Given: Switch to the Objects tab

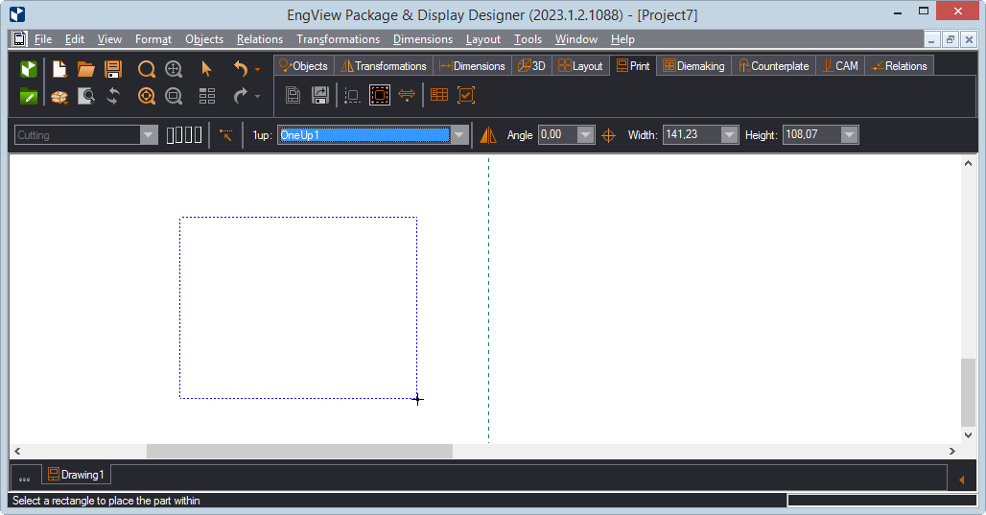Looking at the screenshot, I should point(304,66).
